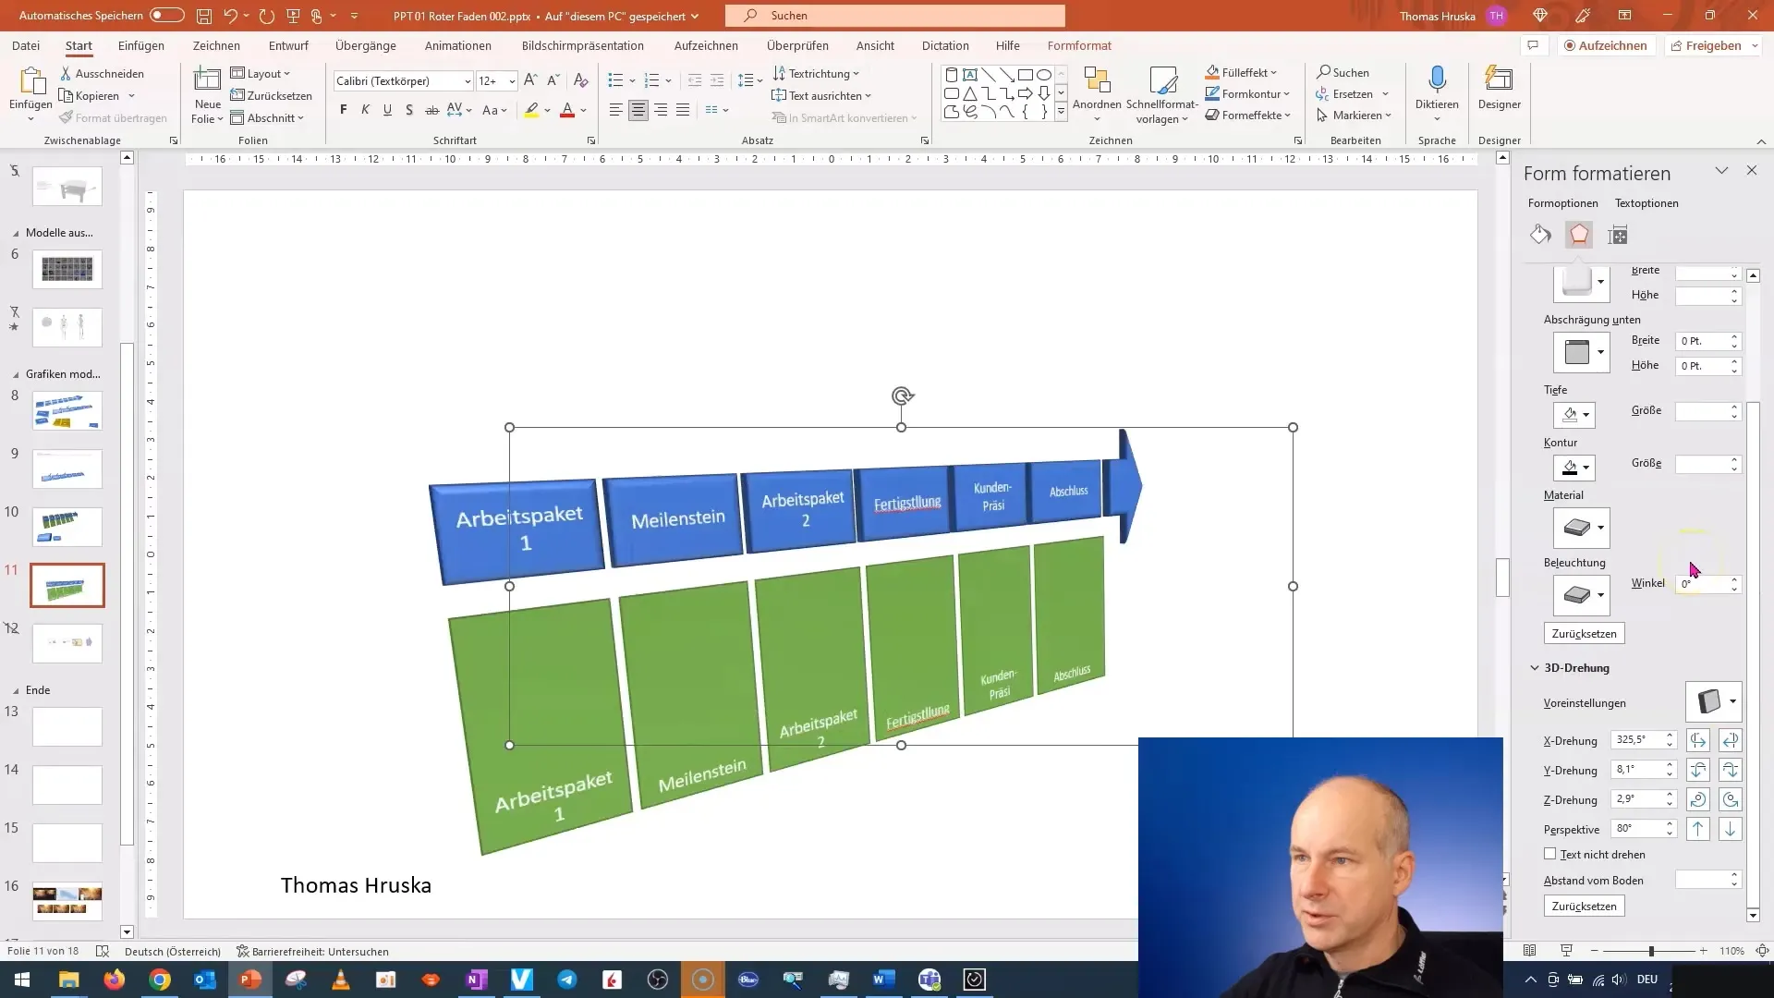1774x998 pixels.
Task: Click the Bold formatting button
Action: [344, 110]
